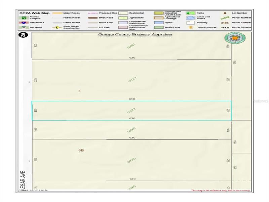Click the 630 dimension under parcel 00060
269x202 pixels.
click(x=132, y=179)
